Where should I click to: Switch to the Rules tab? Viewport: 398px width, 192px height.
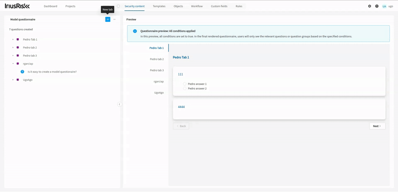pos(239,6)
